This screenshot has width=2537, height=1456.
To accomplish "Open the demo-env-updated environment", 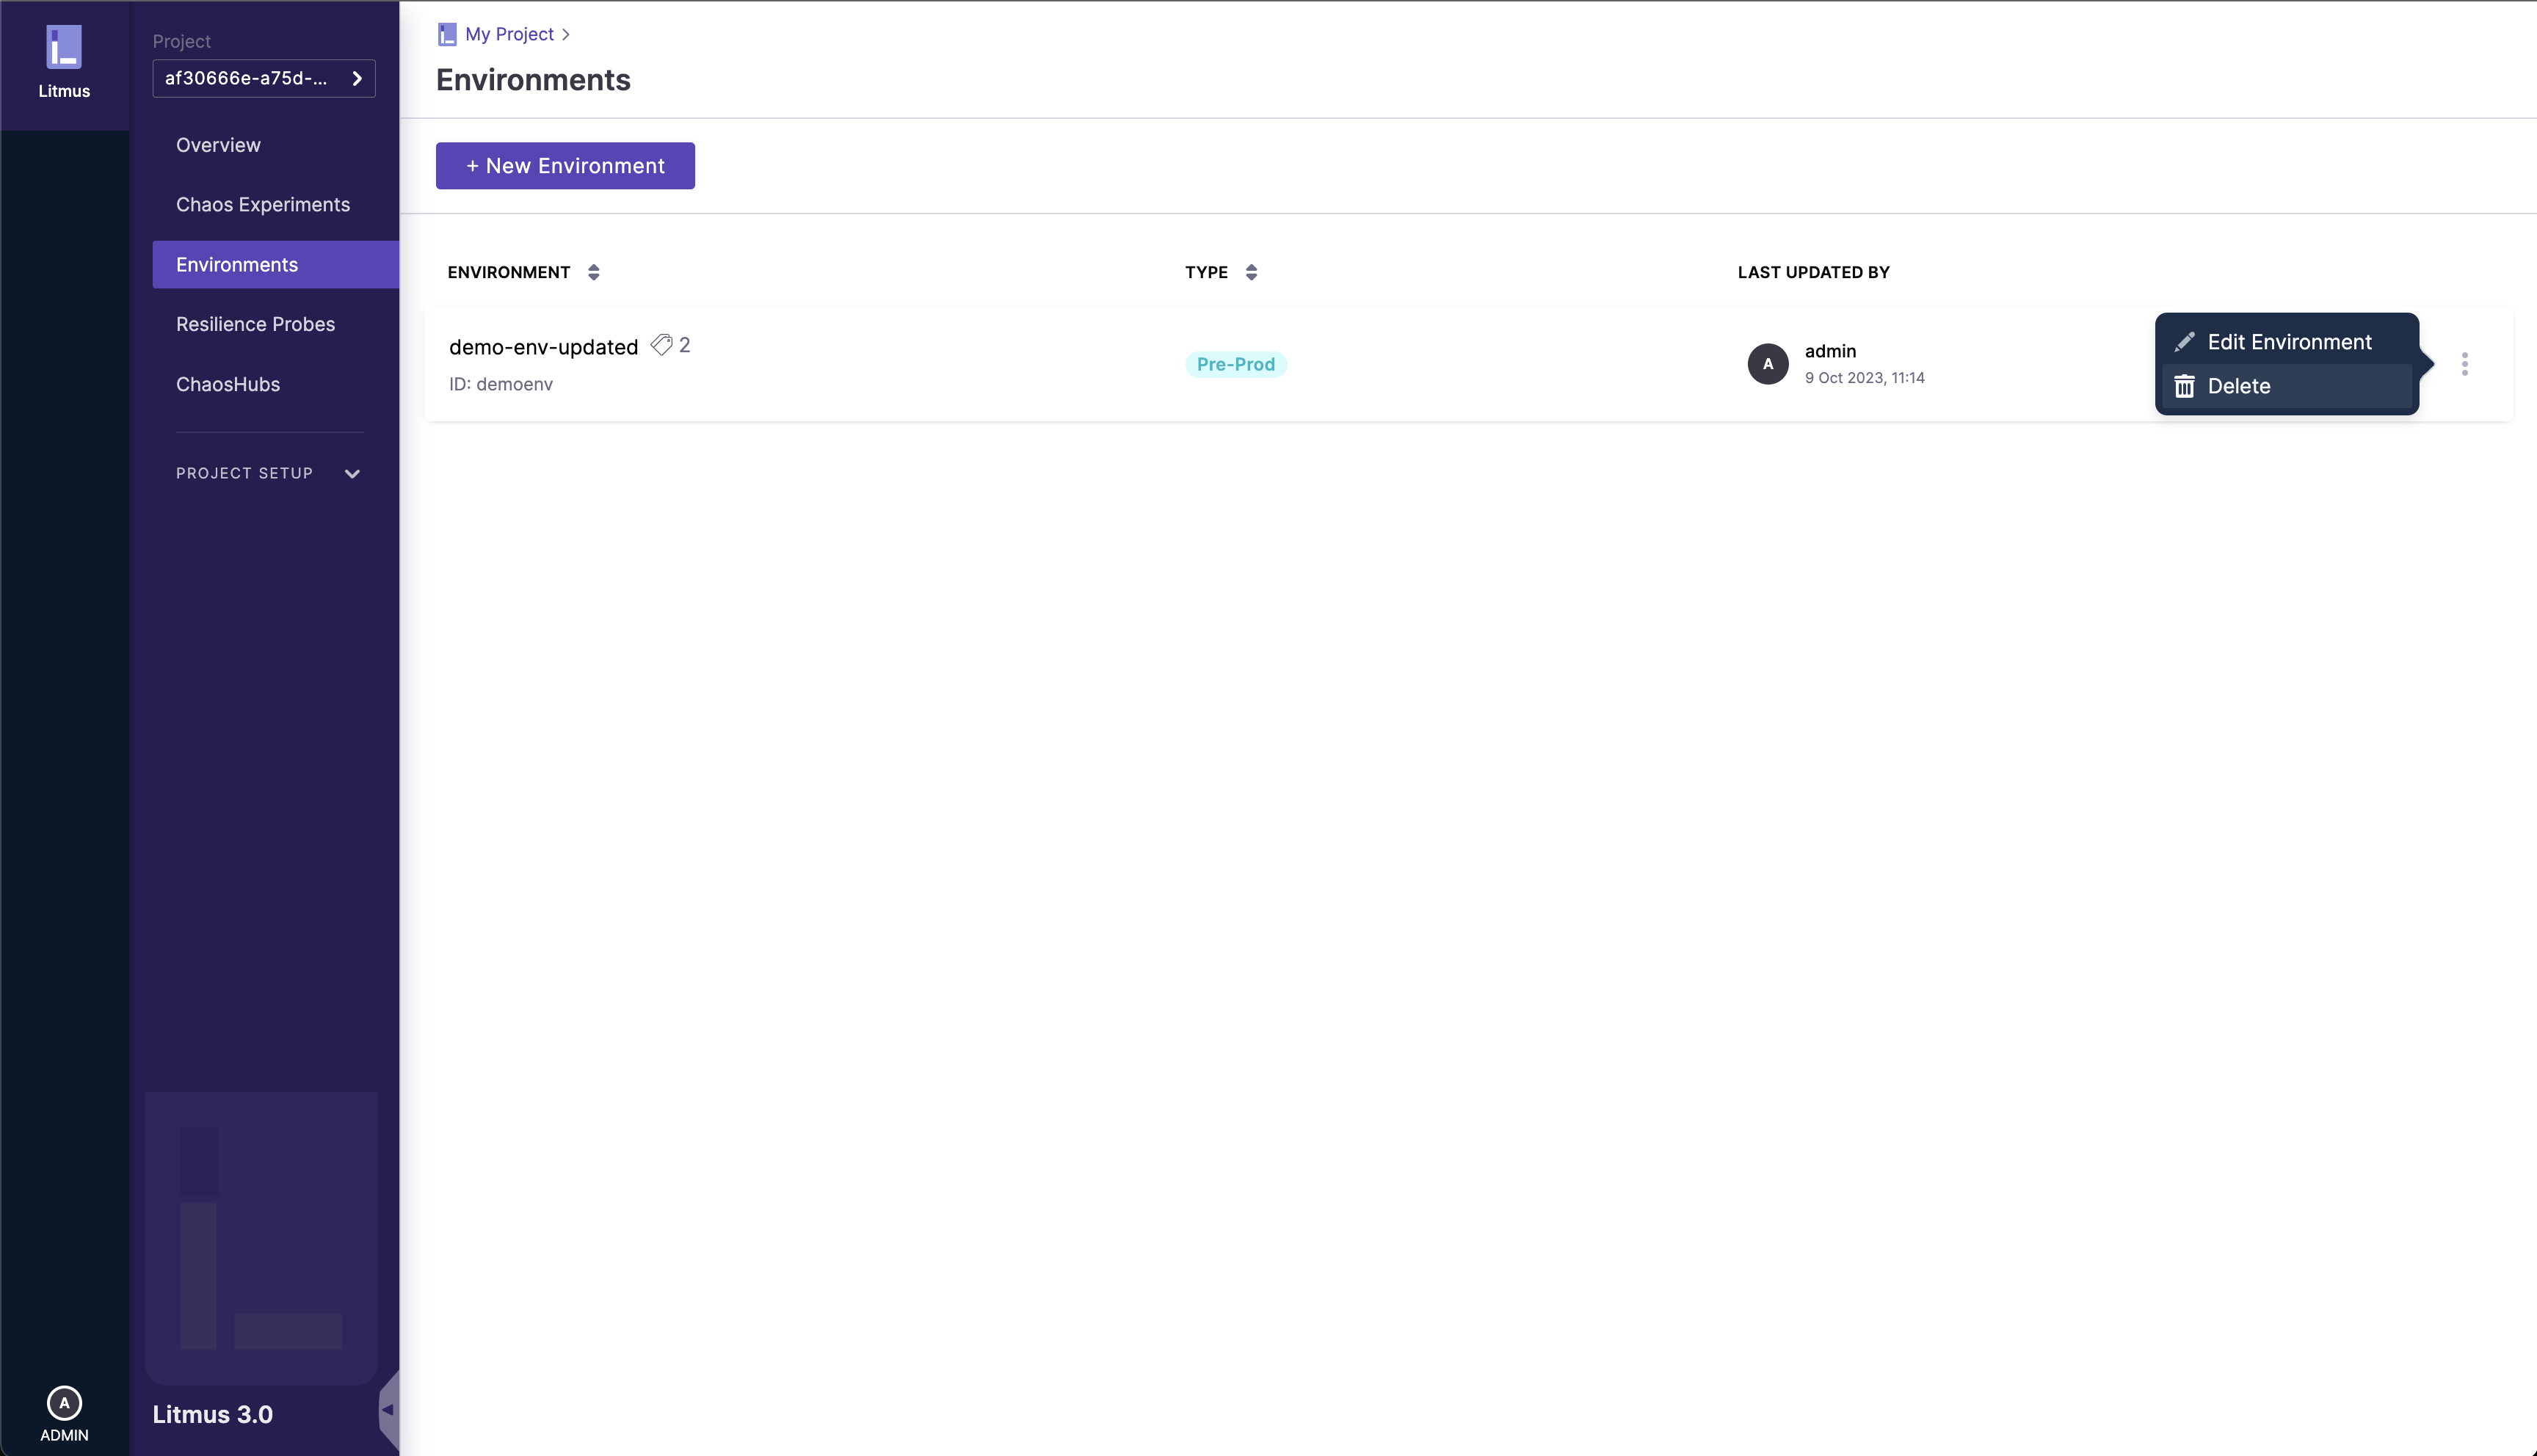I will [543, 347].
